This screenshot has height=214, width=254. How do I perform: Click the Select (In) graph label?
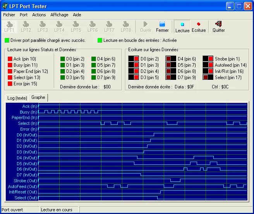(x=27, y=123)
